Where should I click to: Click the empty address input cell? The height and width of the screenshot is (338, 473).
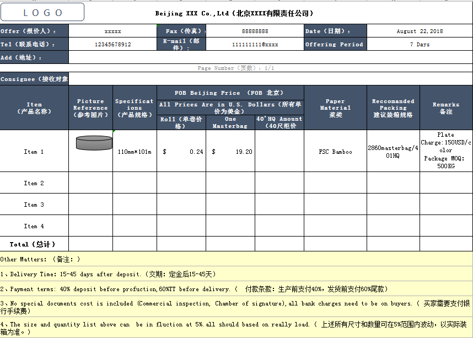tap(271, 57)
